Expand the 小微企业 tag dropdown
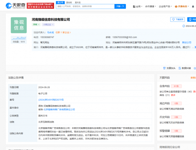196x150 pixels. [48, 24]
